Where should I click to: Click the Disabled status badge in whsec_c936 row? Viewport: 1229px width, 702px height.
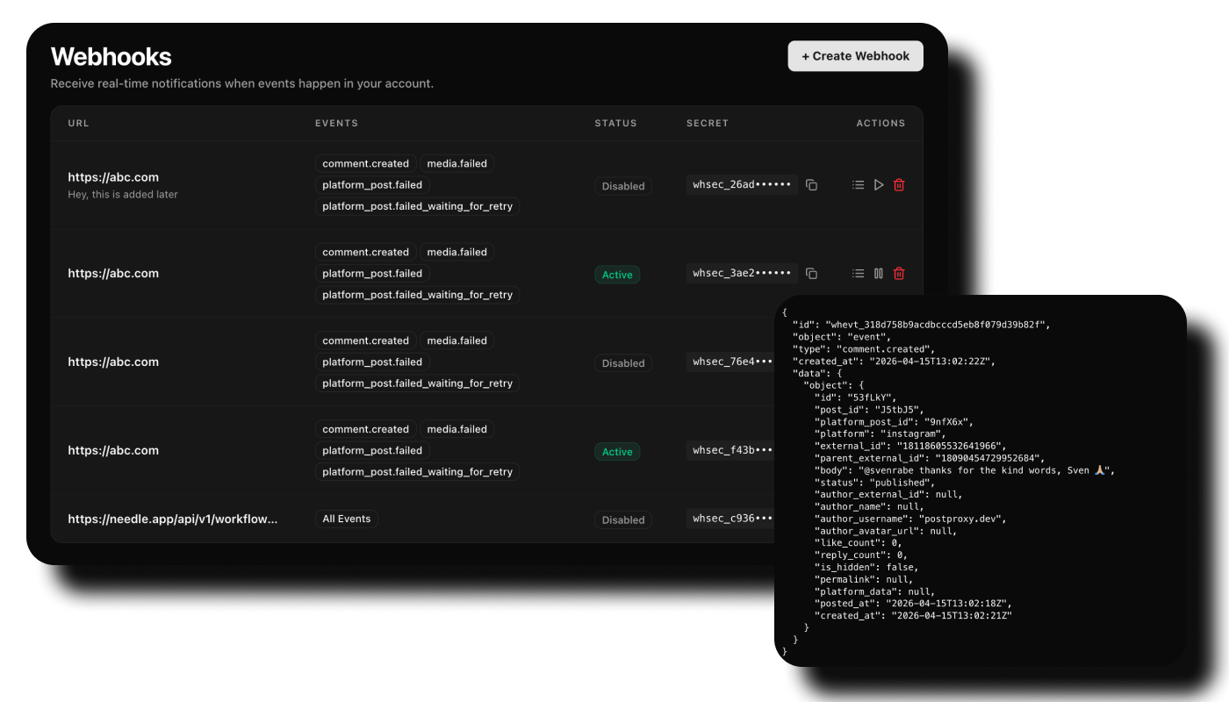[623, 519]
